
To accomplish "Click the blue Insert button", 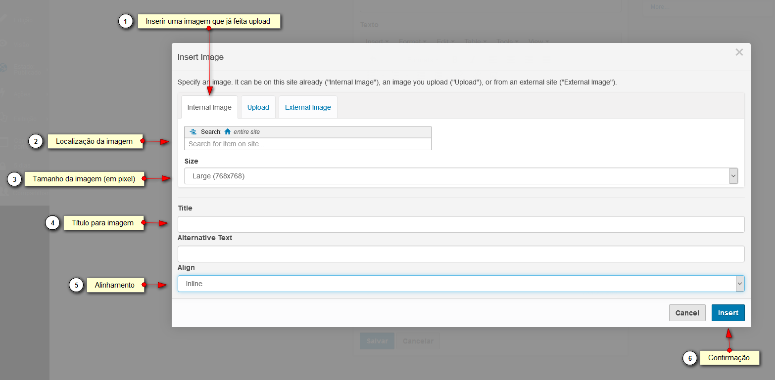I will (x=727, y=313).
